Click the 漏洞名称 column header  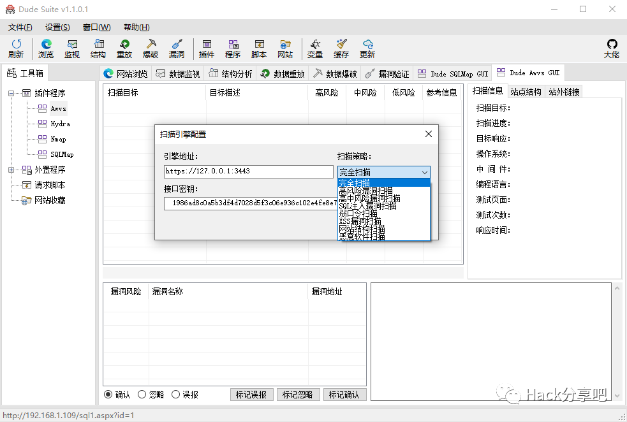click(228, 292)
